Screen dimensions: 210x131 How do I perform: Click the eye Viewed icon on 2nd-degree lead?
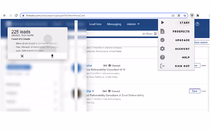point(109,91)
